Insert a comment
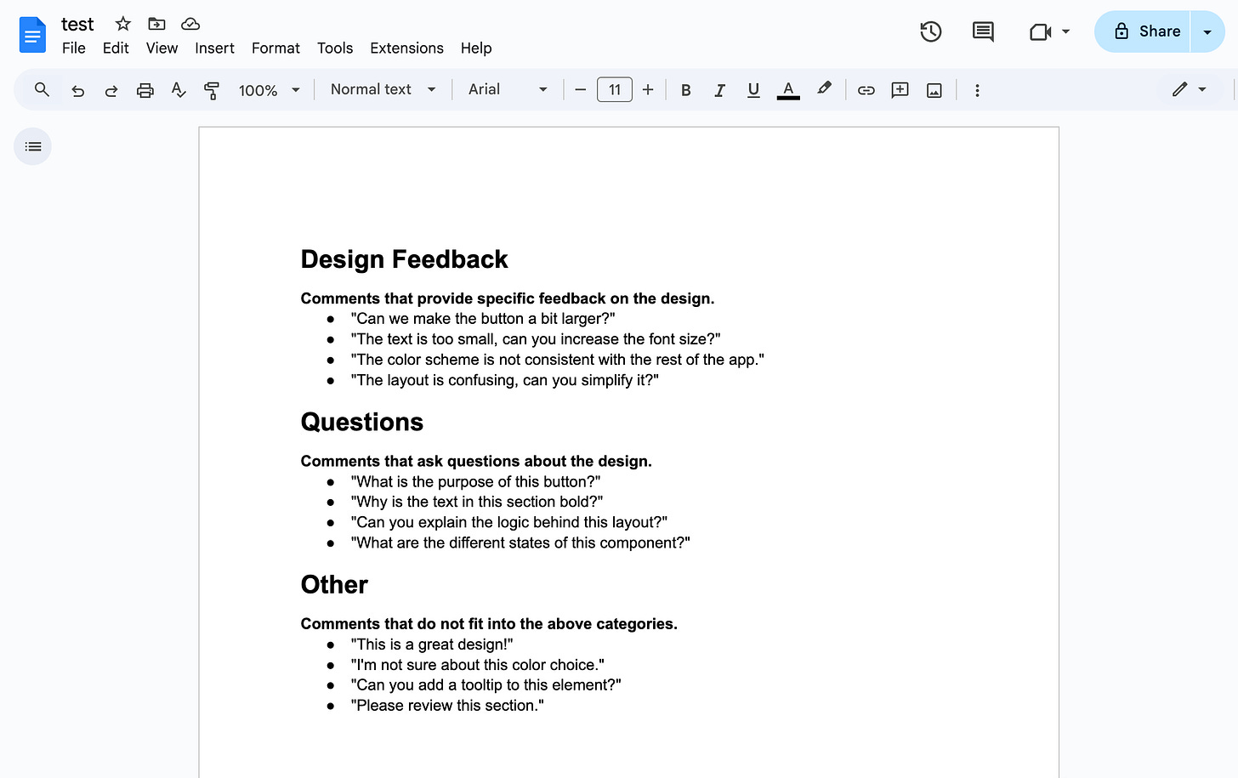1238x778 pixels. 900,89
